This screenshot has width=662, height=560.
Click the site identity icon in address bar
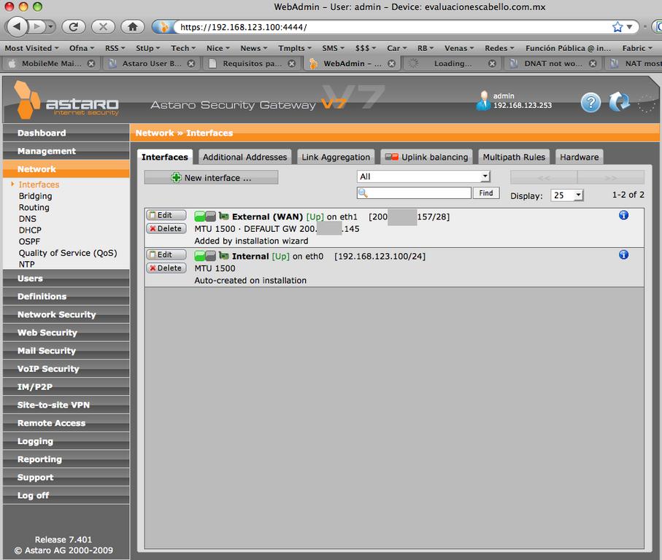(x=163, y=27)
